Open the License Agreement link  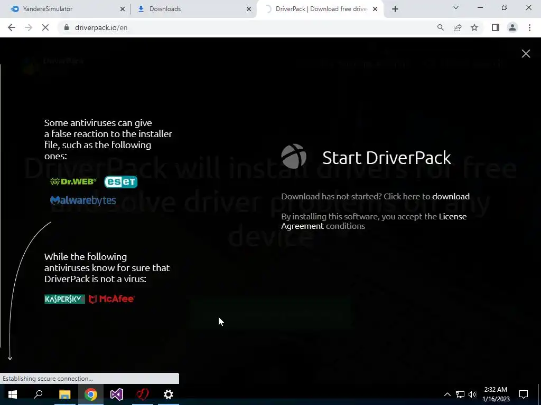click(374, 221)
